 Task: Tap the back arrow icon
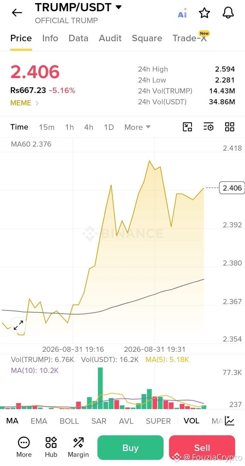pos(17,13)
